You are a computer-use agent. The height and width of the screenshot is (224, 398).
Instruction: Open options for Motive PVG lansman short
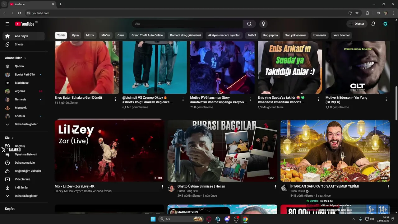click(251, 99)
